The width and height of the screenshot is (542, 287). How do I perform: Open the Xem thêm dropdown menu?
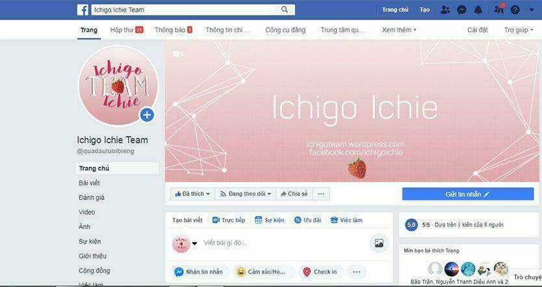pos(399,30)
